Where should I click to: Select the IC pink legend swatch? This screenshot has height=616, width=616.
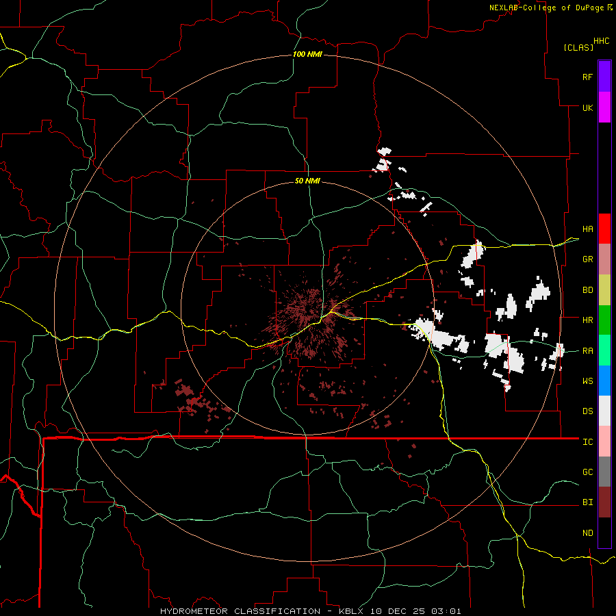pos(604,441)
